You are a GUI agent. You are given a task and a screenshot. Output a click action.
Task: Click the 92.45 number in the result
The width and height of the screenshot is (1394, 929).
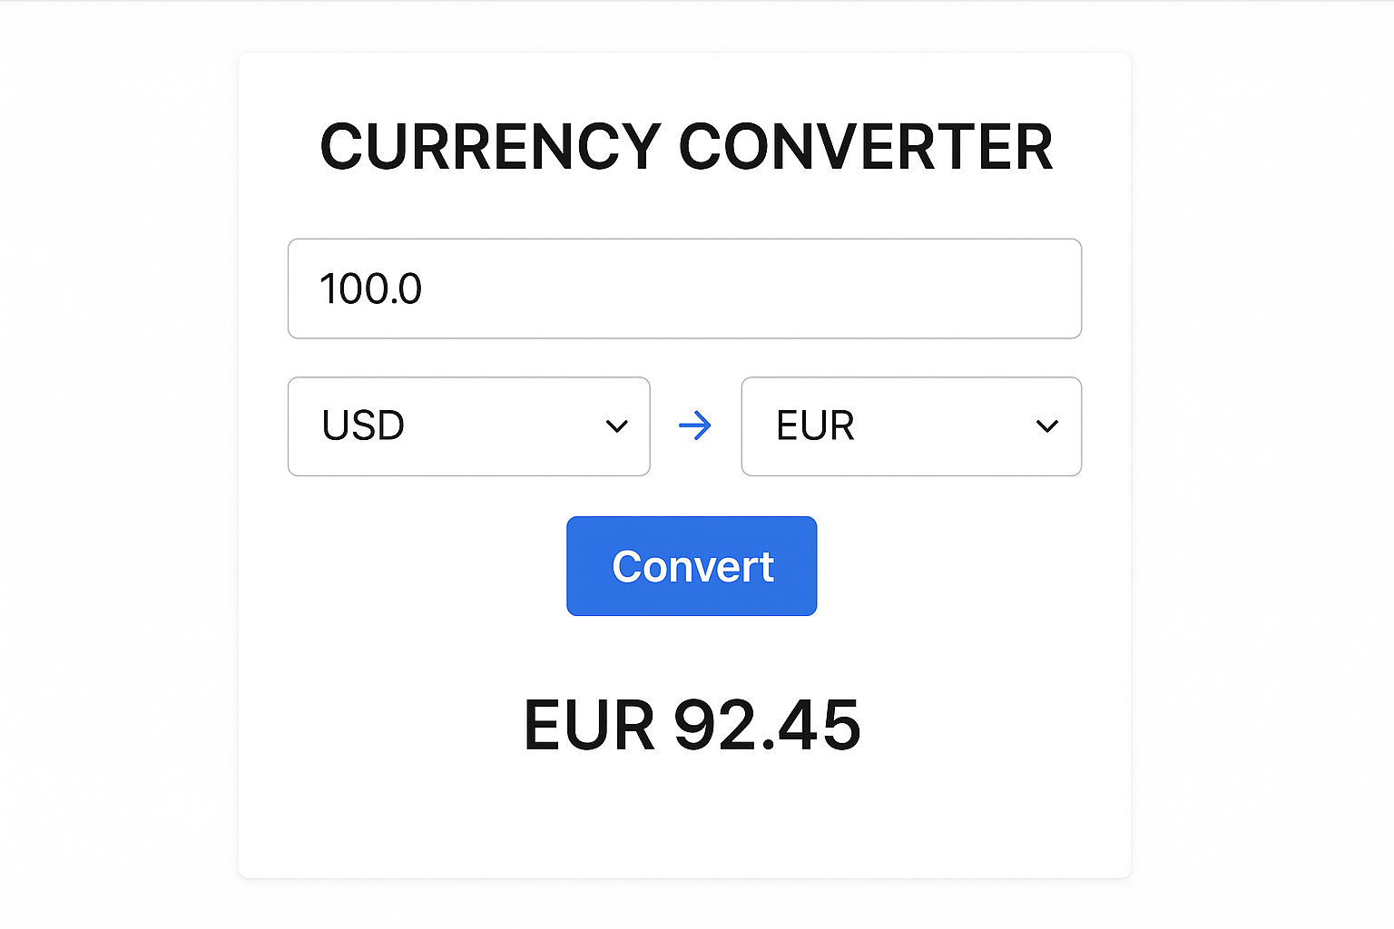coord(767,725)
